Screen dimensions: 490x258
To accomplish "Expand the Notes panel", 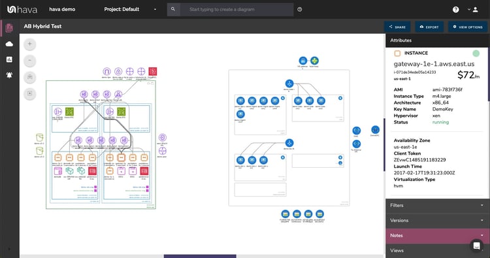I will tap(438, 236).
